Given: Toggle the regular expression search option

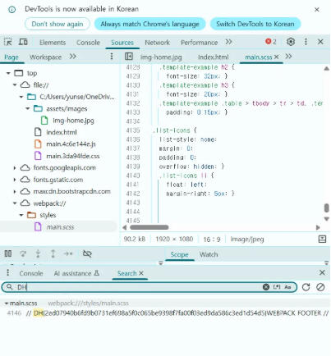Looking at the screenshot, I should click(277, 287).
